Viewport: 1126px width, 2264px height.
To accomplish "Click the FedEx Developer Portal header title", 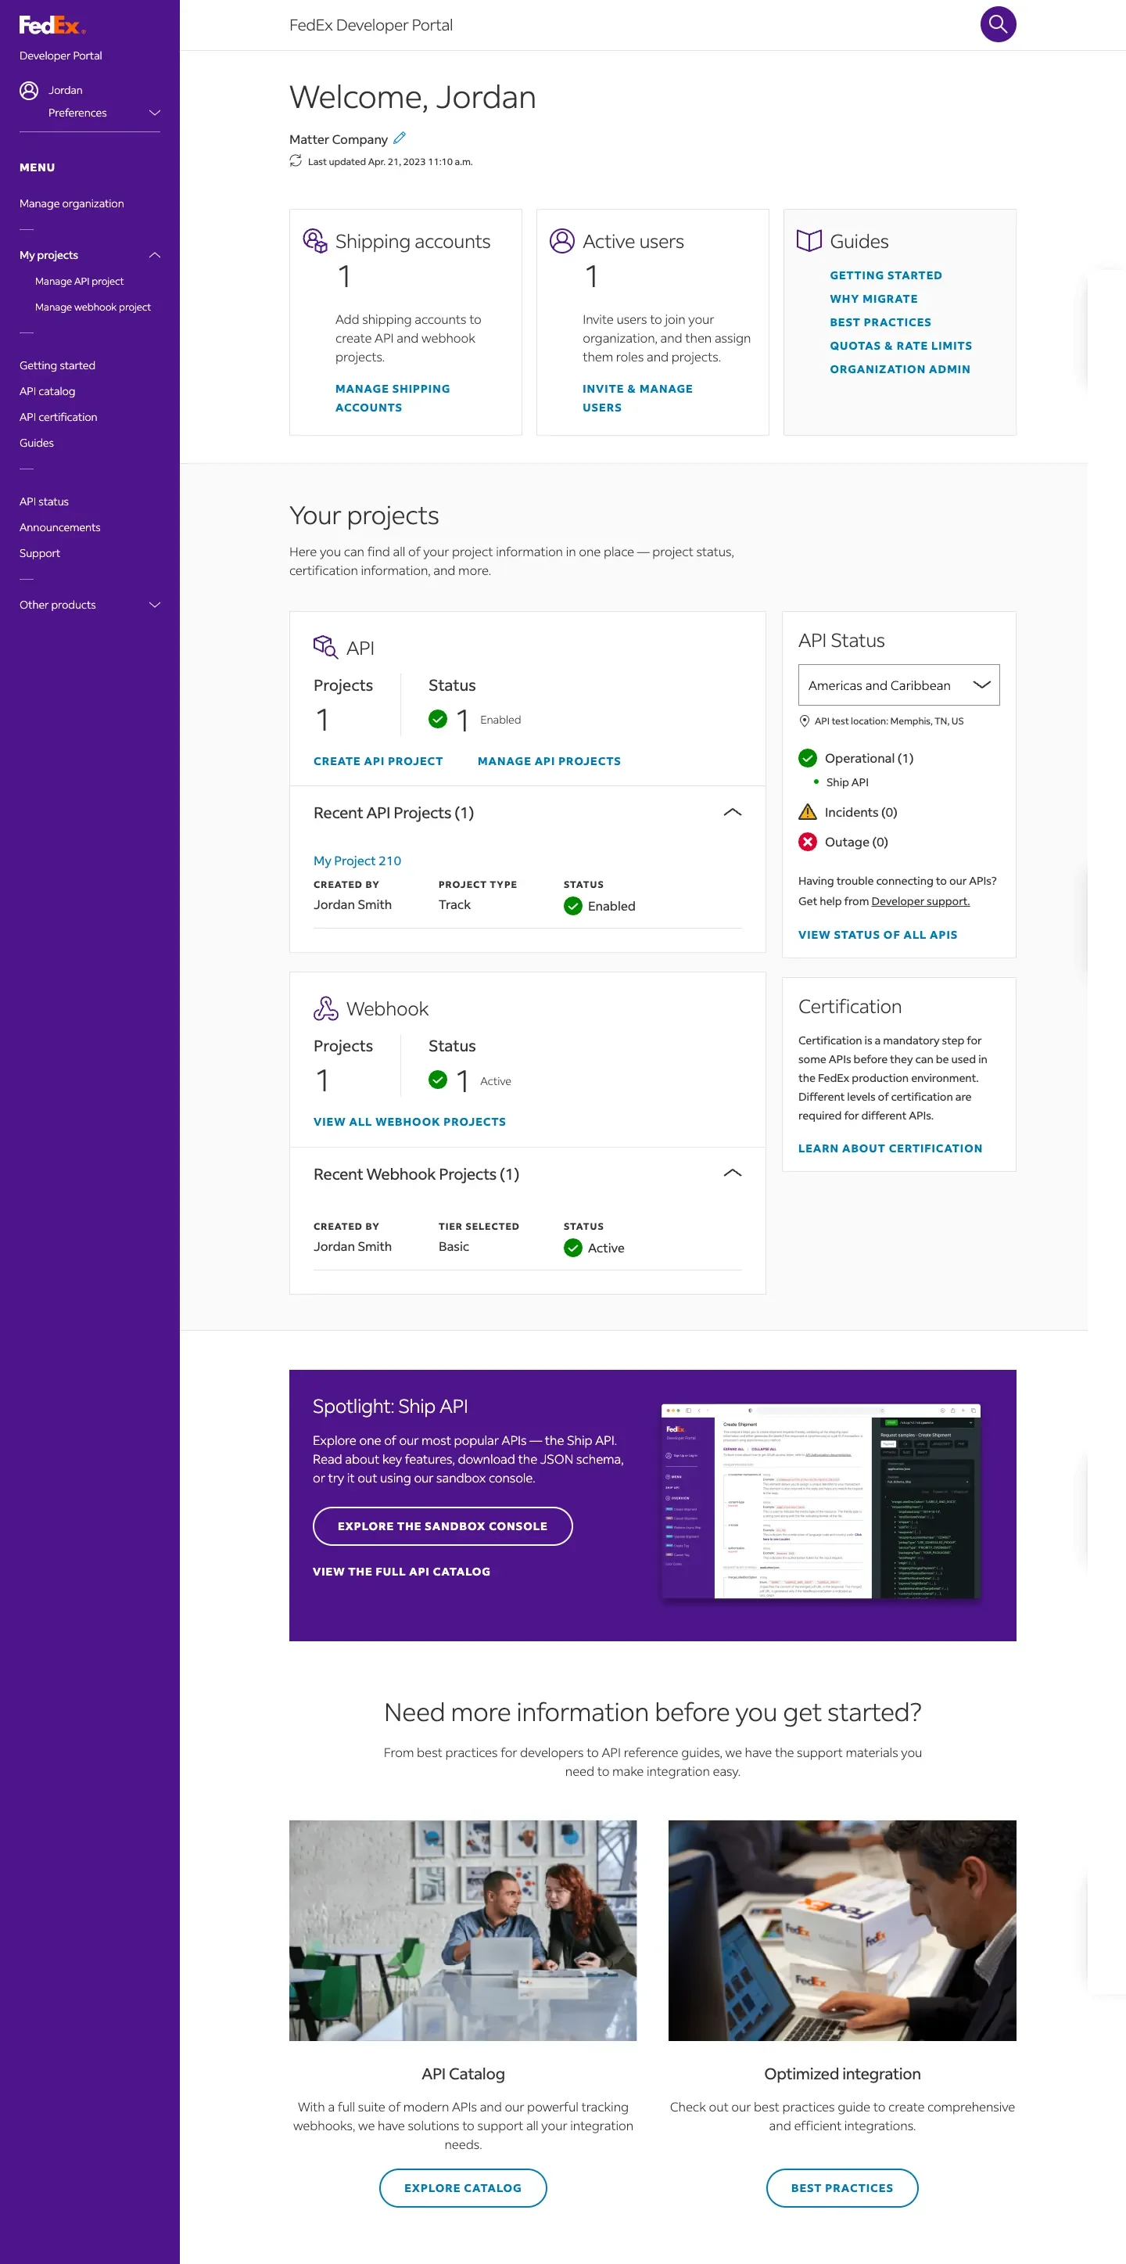I will pyautogui.click(x=371, y=26).
